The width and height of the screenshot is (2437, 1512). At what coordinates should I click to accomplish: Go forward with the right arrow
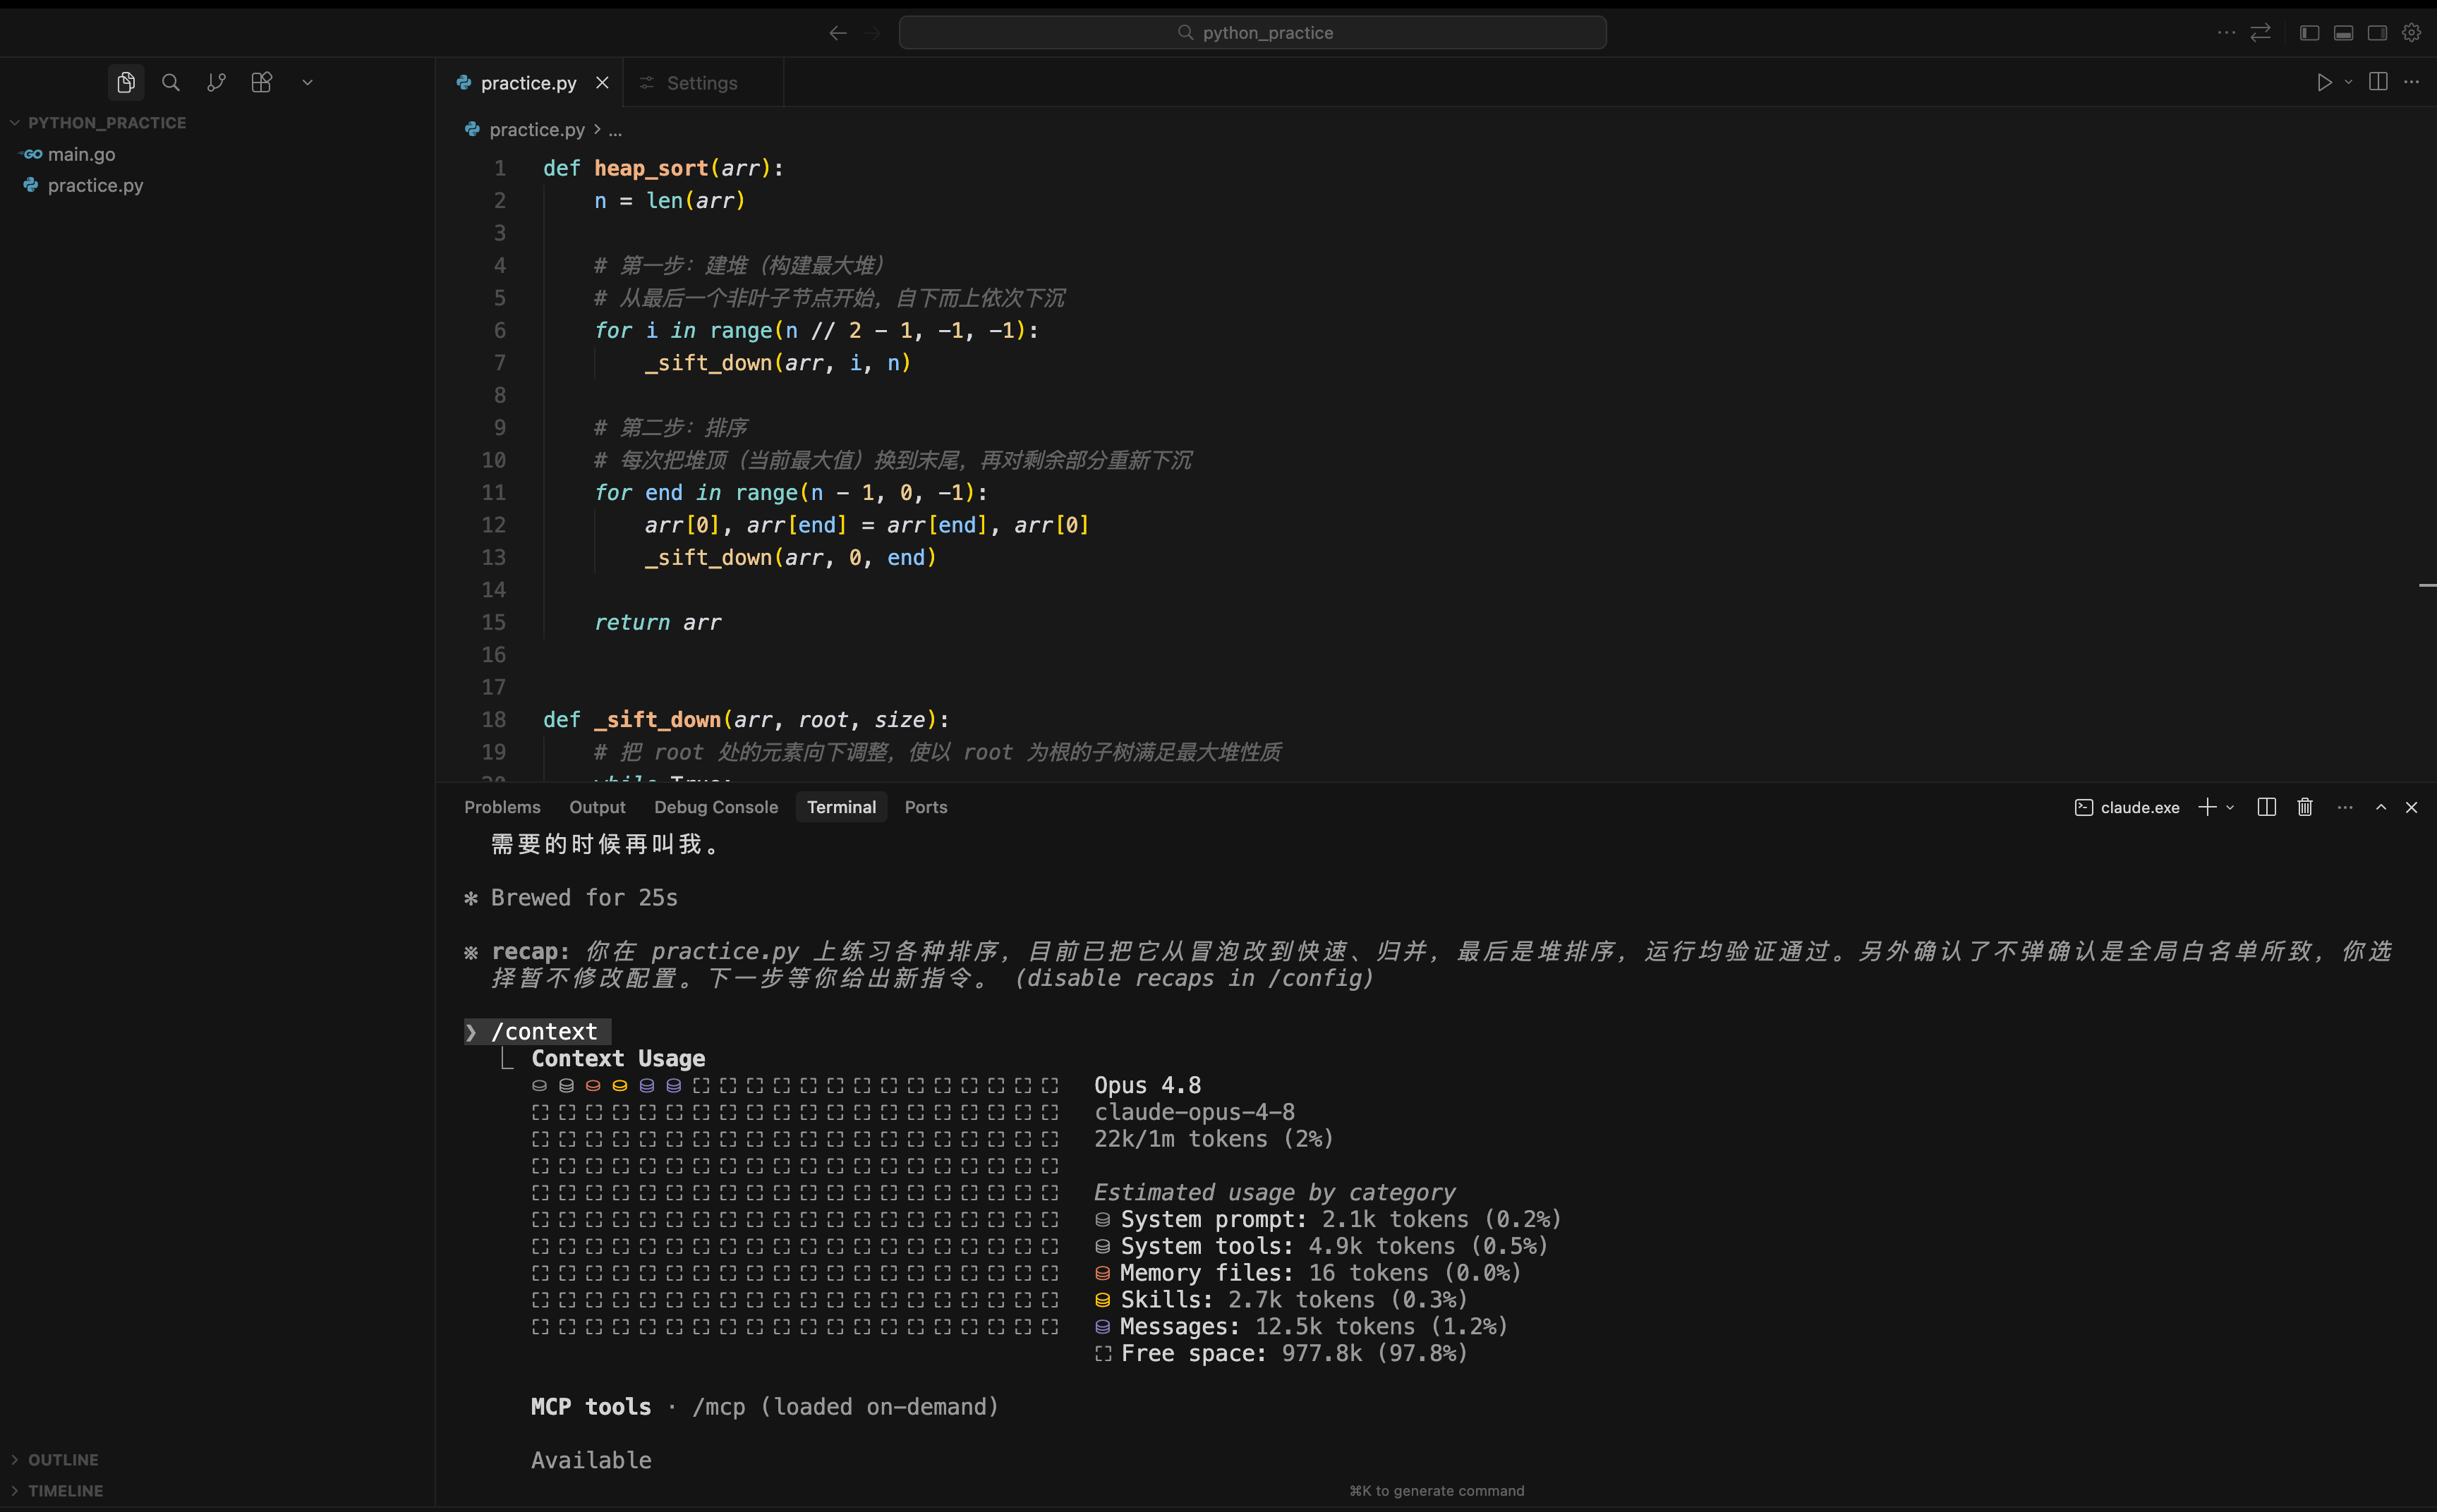click(872, 33)
